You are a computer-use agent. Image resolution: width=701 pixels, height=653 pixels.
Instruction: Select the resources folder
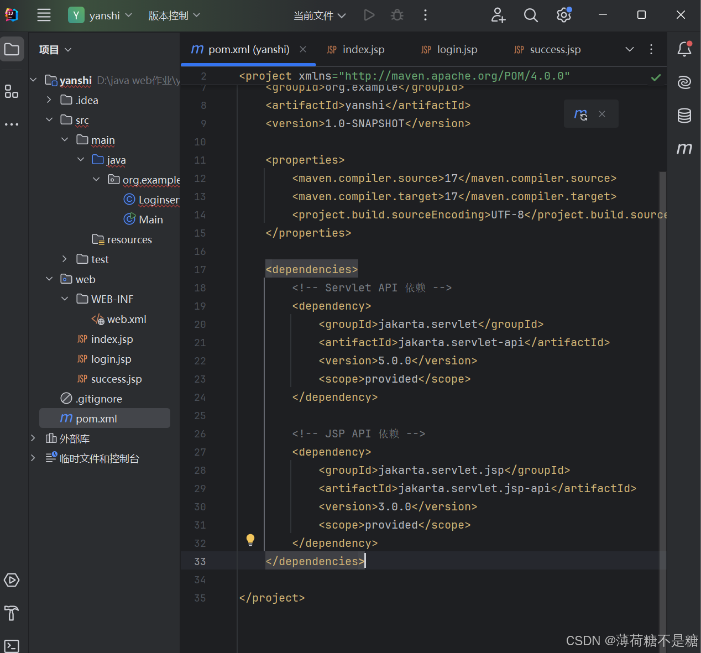(122, 239)
